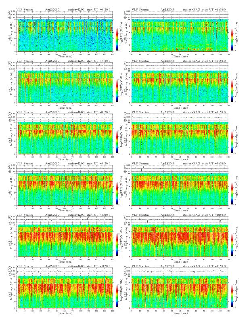Click the spectrogram for start UT 8:20:0
The width and height of the screenshot is (247, 320).
coord(65,138)
